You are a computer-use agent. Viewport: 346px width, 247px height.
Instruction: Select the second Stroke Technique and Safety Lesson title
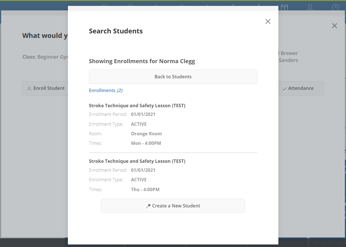tap(137, 161)
